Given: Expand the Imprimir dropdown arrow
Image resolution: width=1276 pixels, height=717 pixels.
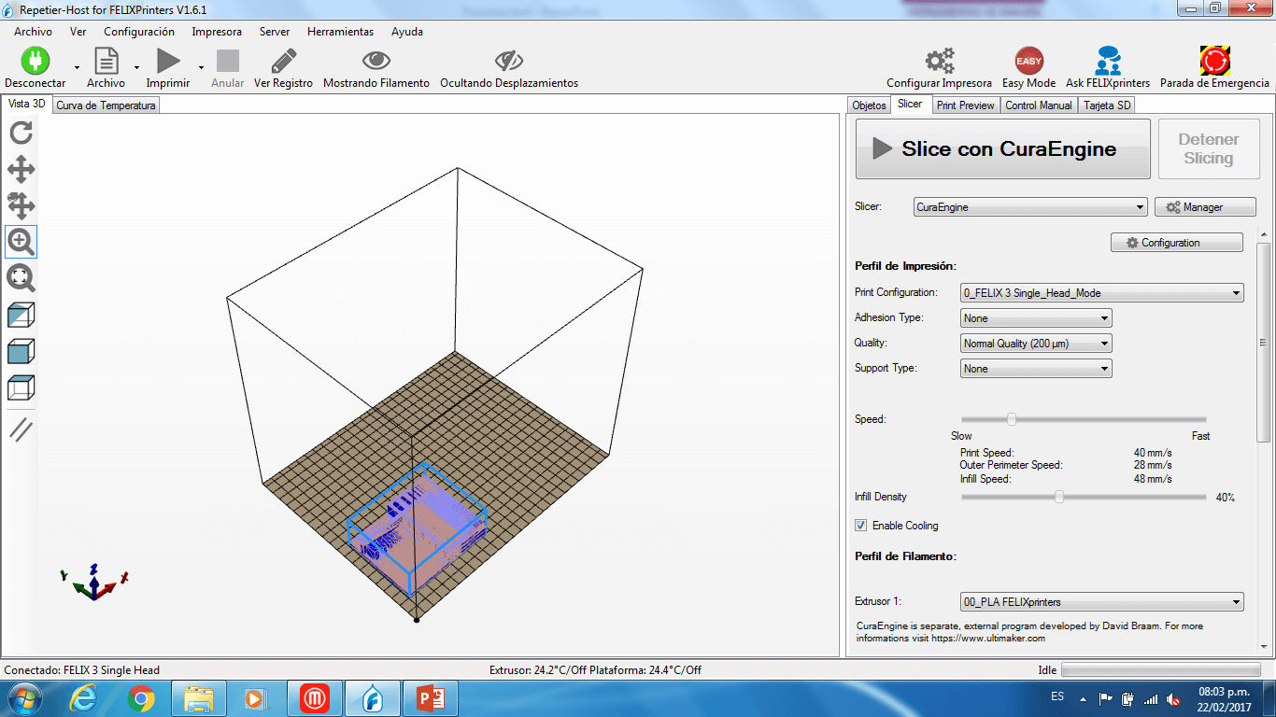Looking at the screenshot, I should (x=201, y=67).
